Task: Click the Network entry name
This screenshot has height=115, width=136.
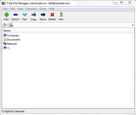Action: tap(12, 44)
